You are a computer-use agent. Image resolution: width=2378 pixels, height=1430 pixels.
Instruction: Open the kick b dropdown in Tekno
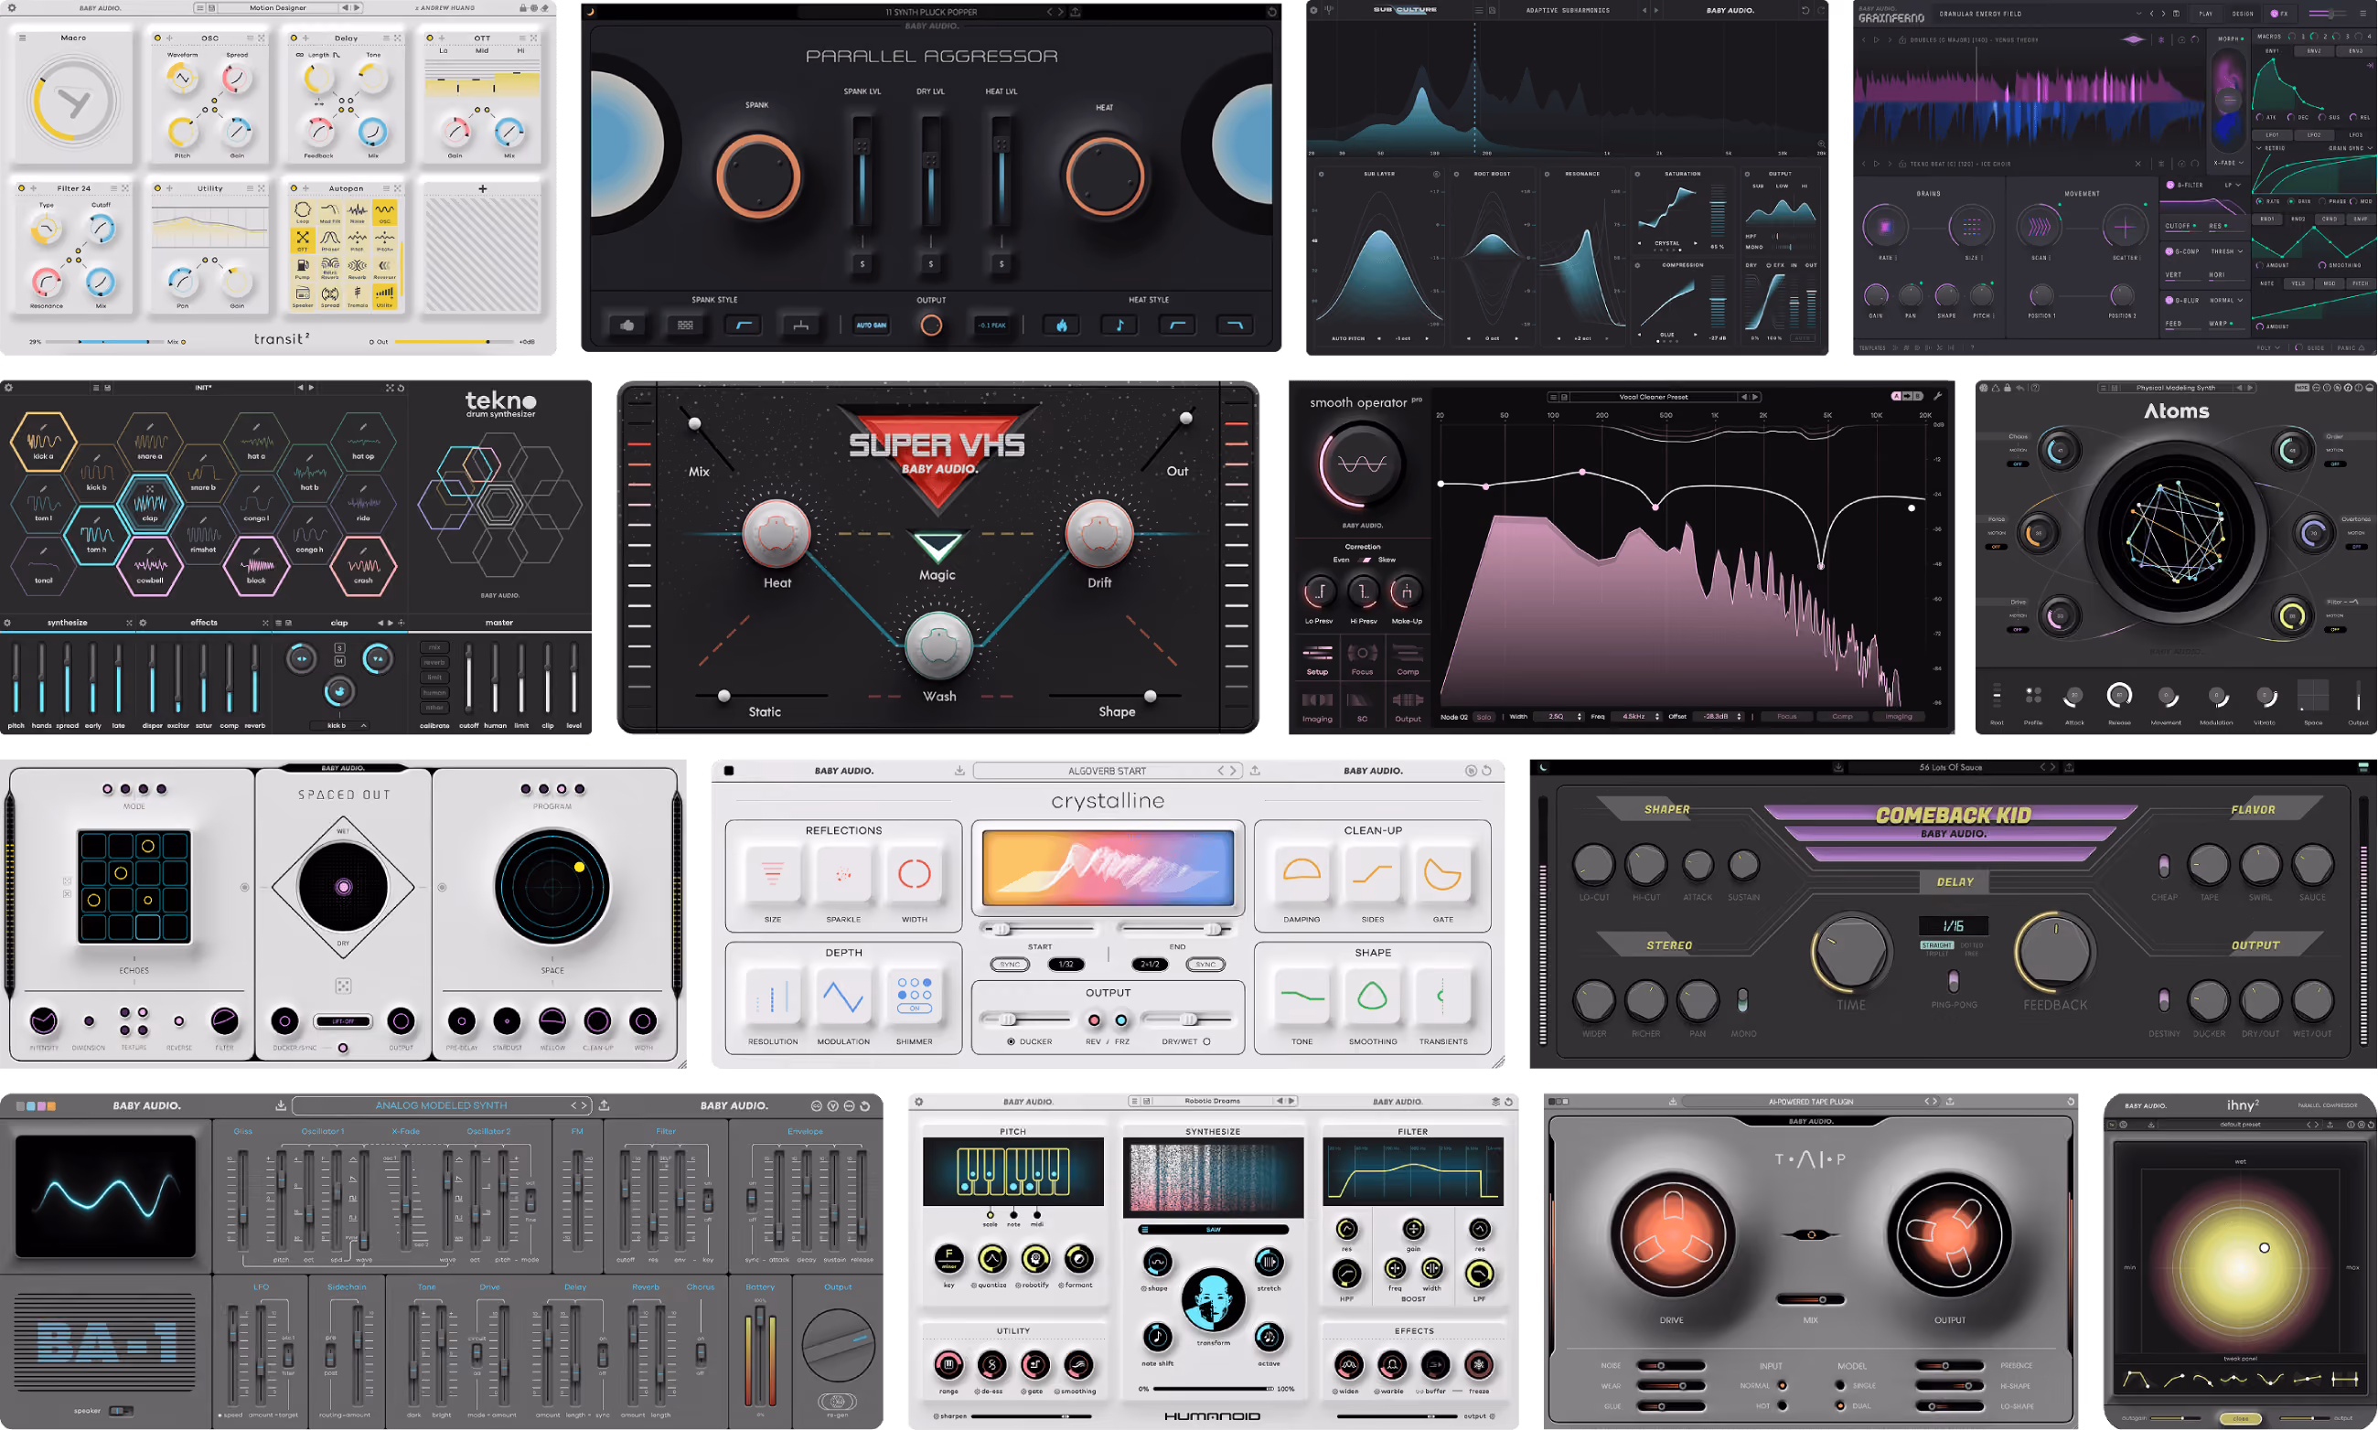pyautogui.click(x=337, y=726)
